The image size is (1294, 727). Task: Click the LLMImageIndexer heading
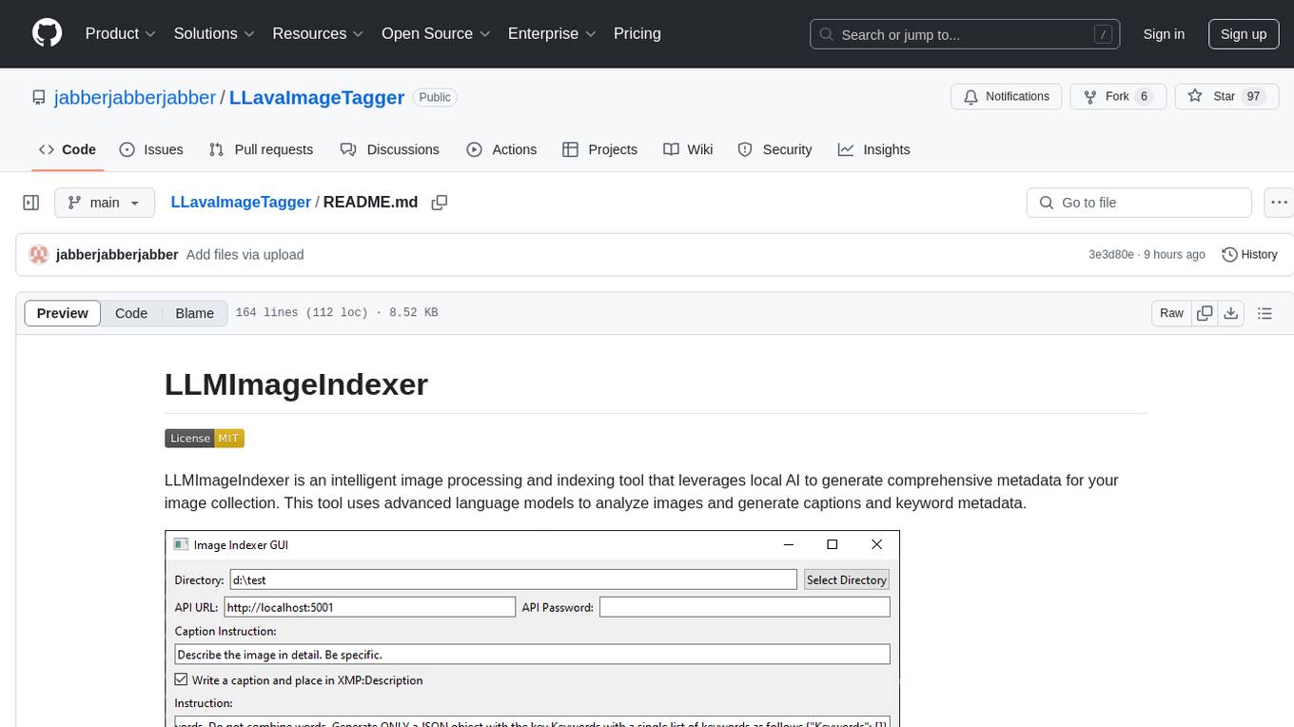point(296,383)
